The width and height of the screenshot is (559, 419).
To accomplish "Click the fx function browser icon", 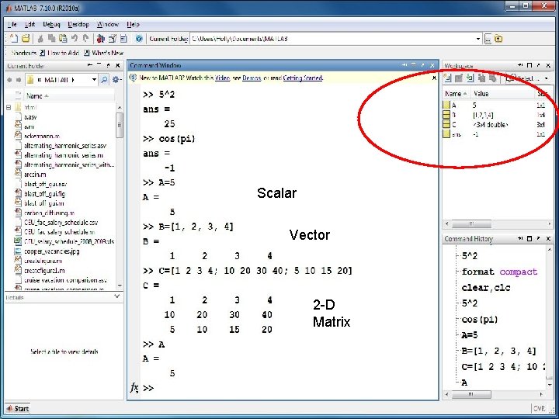I will (x=134, y=388).
